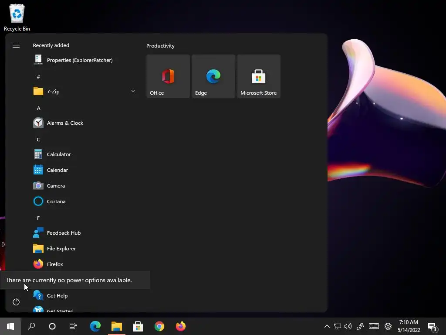
Task: Open clock showing 7:10 AM
Action: 409,326
